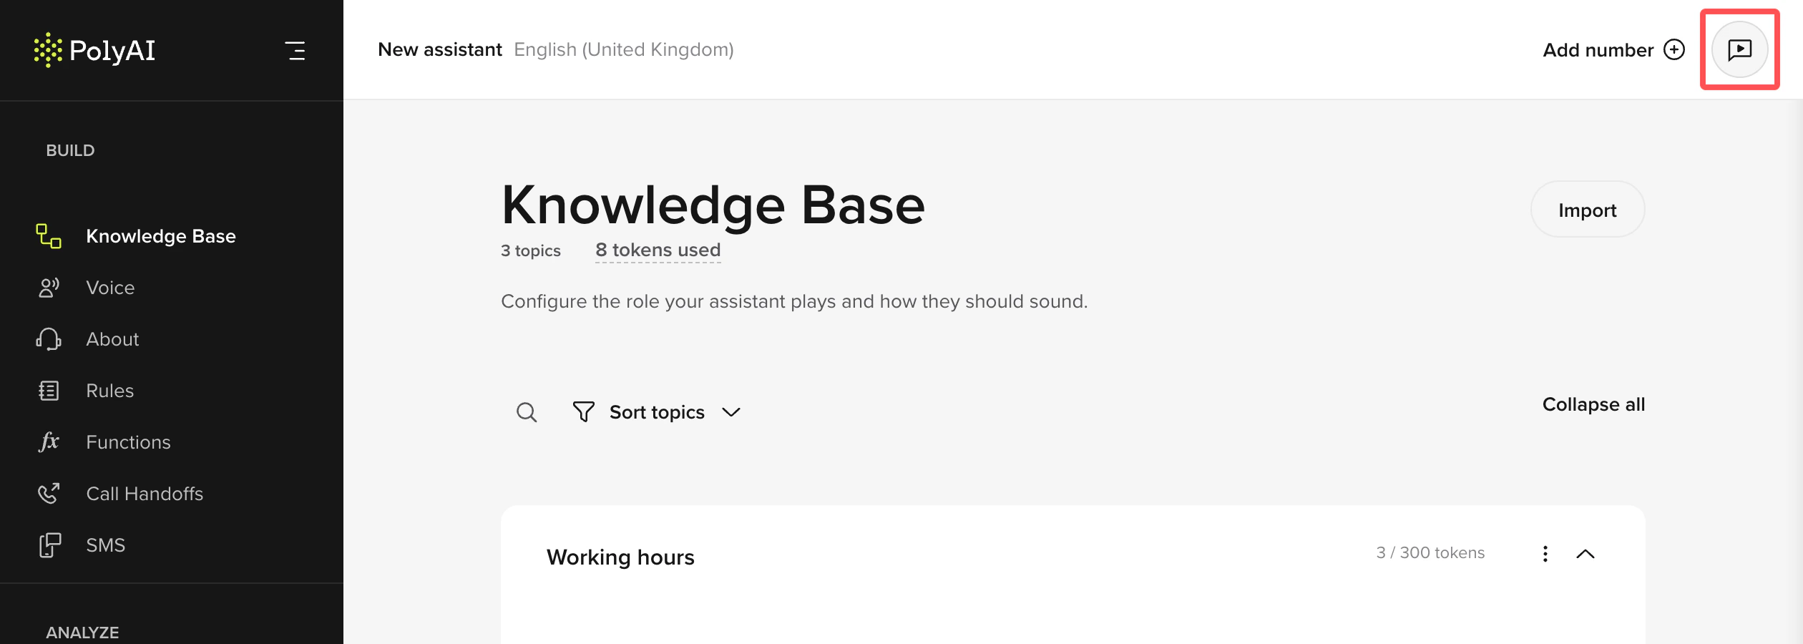Click the Call Handoffs phone icon
This screenshot has width=1803, height=644.
(49, 493)
